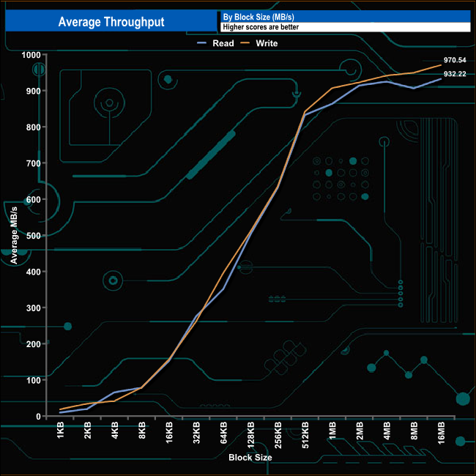
Task: Click the 600 y-axis label
Action: 34,199
